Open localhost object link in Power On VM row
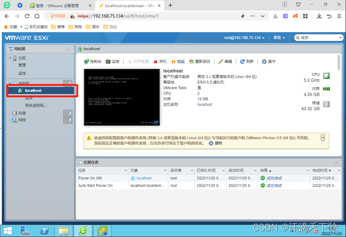 click(144, 178)
